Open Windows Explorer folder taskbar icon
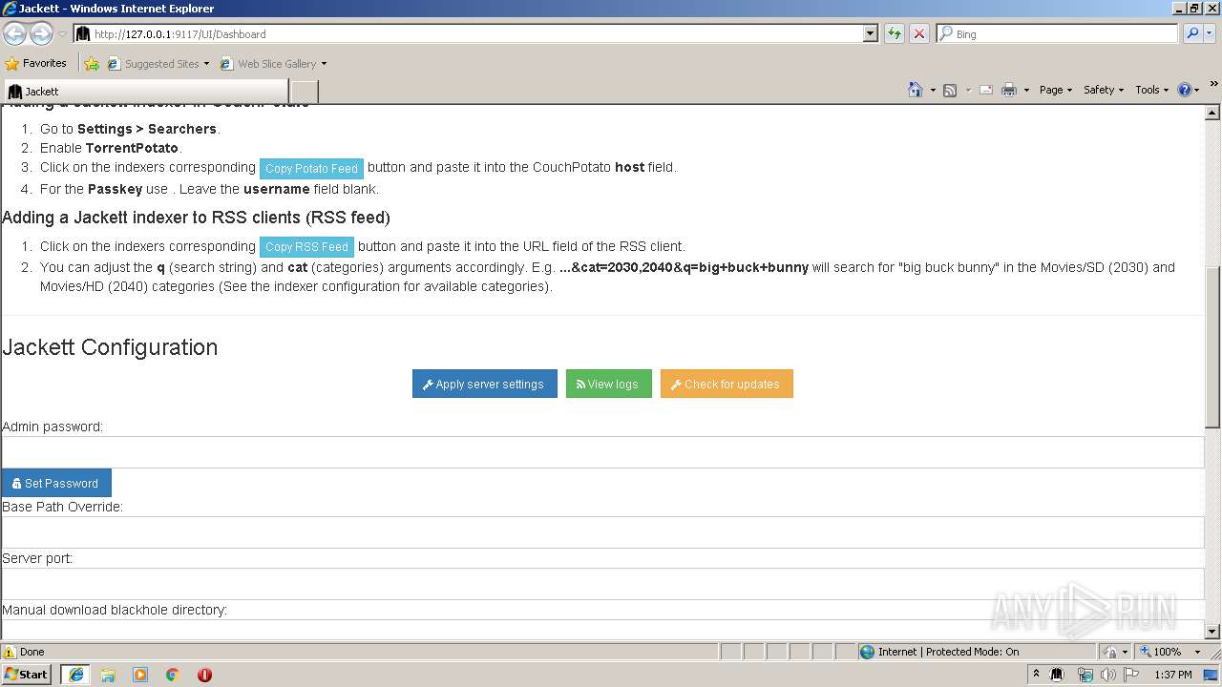The height and width of the screenshot is (687, 1222). 108,675
